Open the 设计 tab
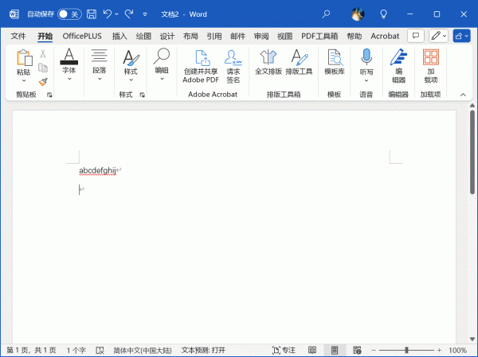This screenshot has width=478, height=357. (x=167, y=36)
